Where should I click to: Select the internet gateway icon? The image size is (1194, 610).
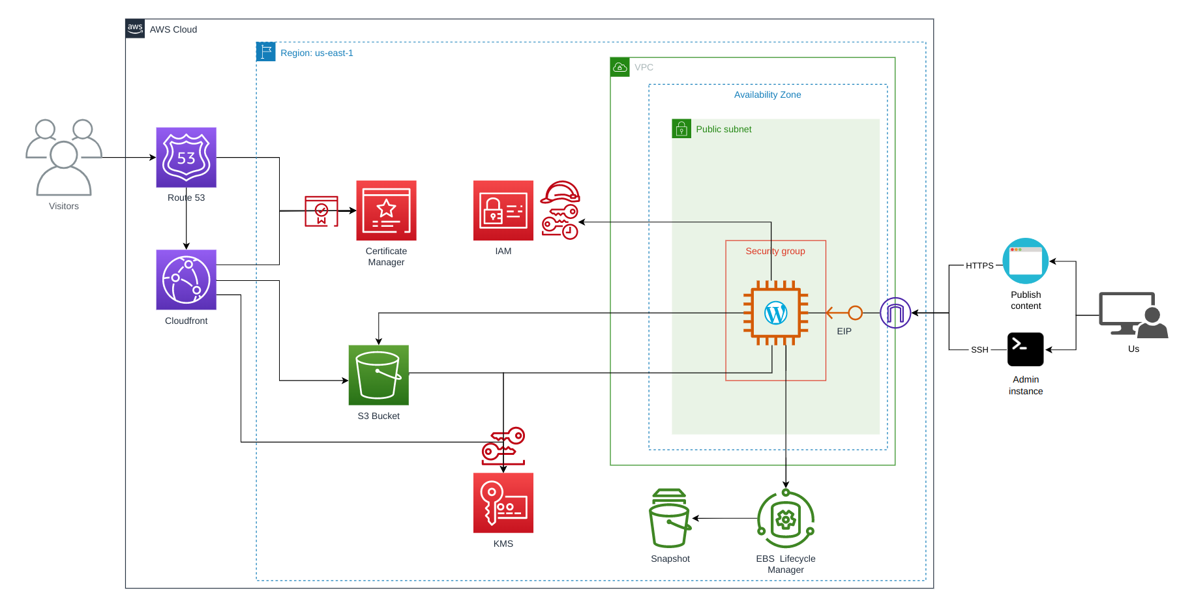895,313
